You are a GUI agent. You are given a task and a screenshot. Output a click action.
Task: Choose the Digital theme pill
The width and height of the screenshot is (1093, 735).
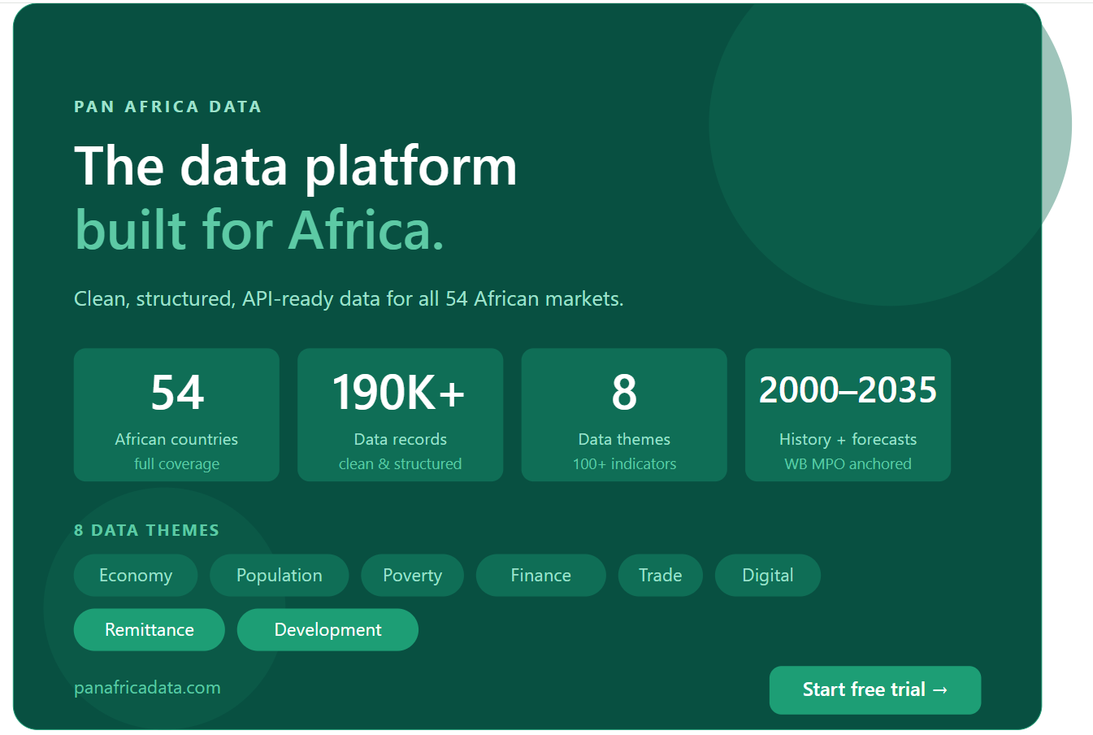(x=768, y=576)
